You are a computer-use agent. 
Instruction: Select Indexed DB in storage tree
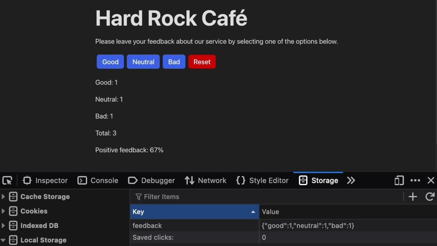pyautogui.click(x=39, y=225)
